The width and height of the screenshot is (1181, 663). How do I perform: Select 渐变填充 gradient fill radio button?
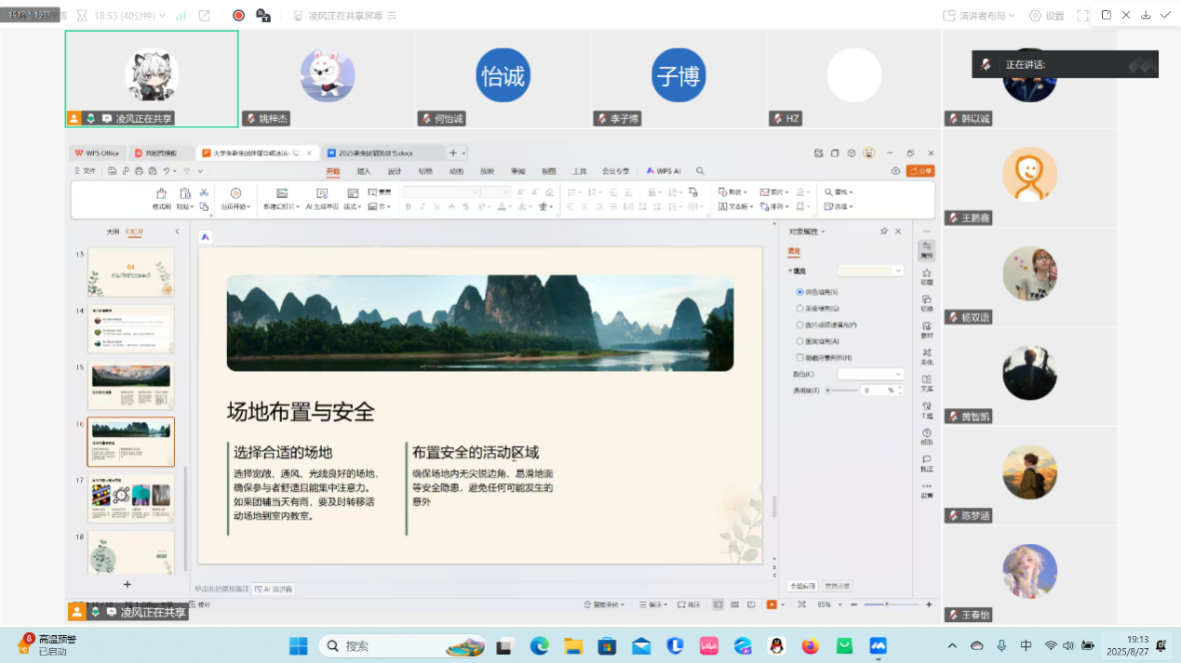point(800,309)
